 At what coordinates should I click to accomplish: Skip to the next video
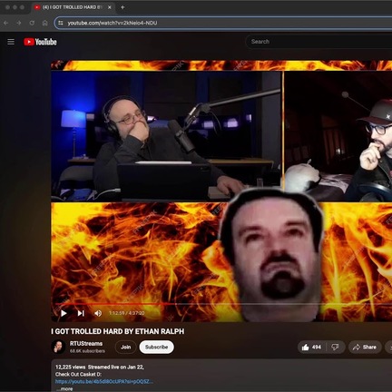click(81, 313)
